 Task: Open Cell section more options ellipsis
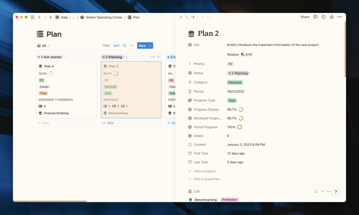coord(329,191)
